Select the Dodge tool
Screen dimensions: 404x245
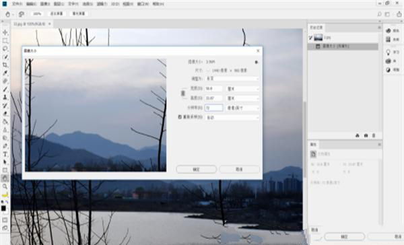5,138
